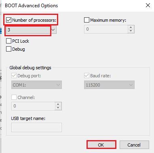Open the 115200 baud rate dropdown

[109, 85]
